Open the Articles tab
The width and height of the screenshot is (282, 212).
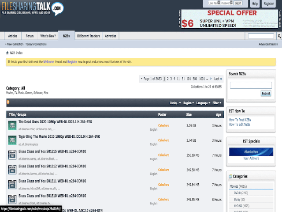13,36
